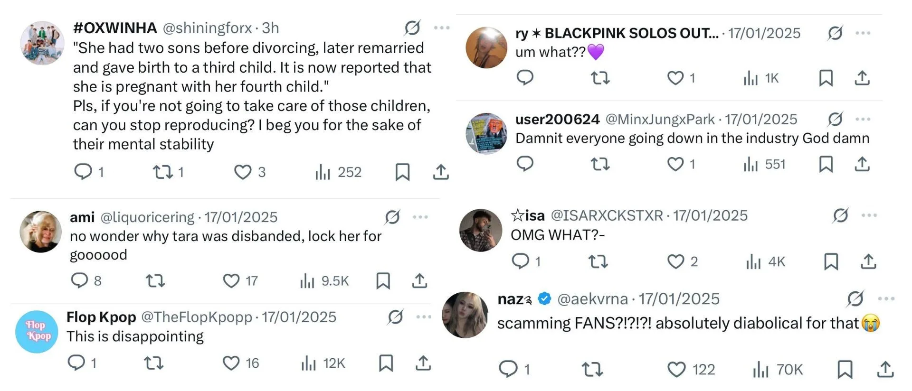The image size is (912, 391).
Task: Retweet user200624's tweet about the industry
Action: 600,164
